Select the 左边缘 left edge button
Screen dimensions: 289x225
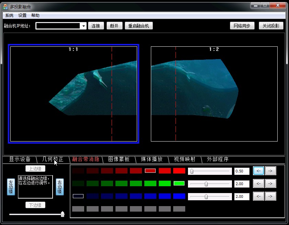pos(11,187)
